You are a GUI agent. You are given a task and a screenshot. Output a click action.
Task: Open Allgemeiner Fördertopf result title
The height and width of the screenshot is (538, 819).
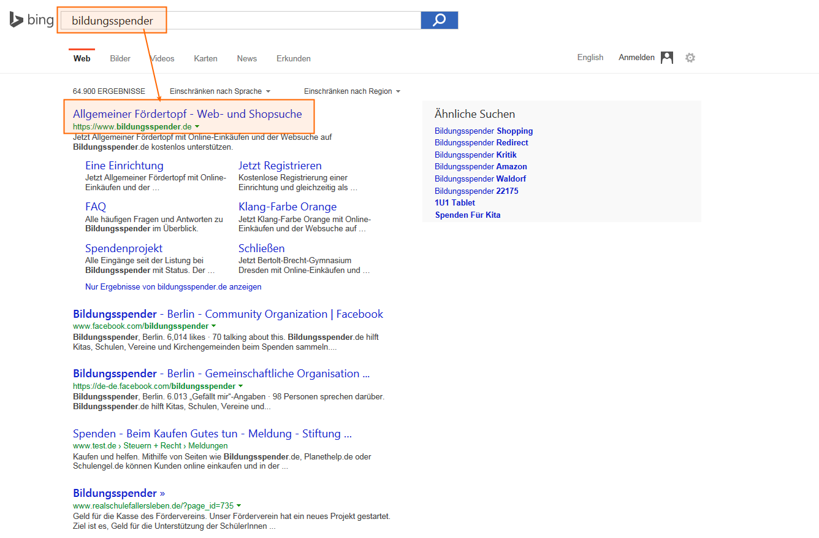(188, 114)
